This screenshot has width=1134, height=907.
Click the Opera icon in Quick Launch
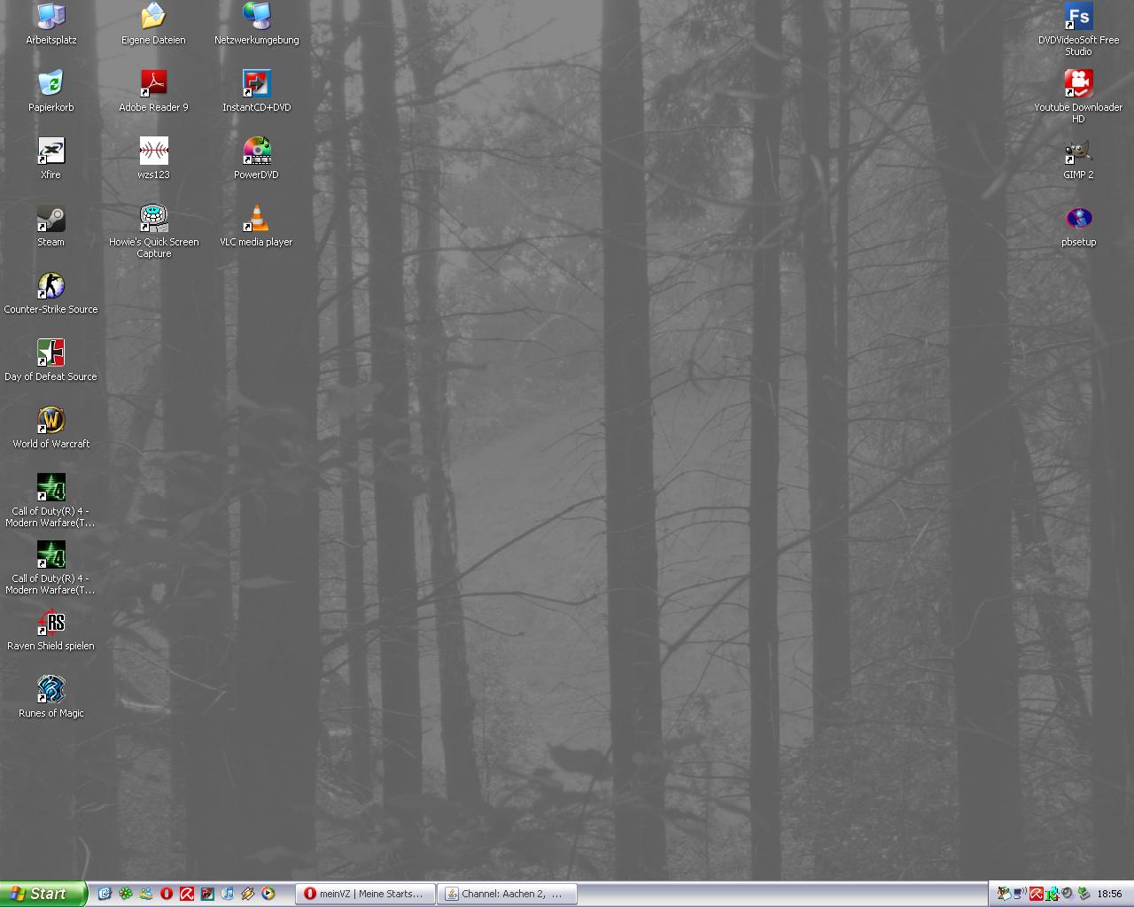coord(167,894)
